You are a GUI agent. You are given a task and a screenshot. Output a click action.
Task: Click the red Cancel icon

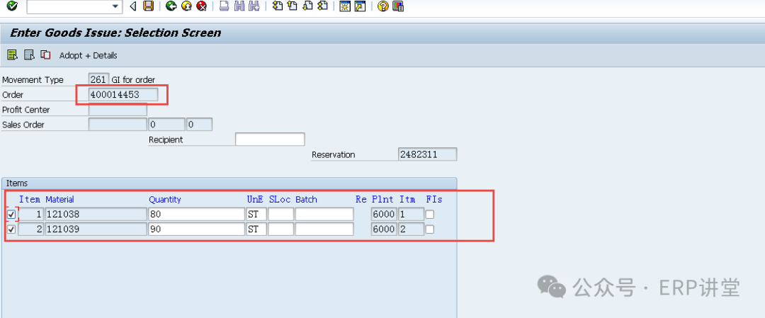(x=202, y=6)
